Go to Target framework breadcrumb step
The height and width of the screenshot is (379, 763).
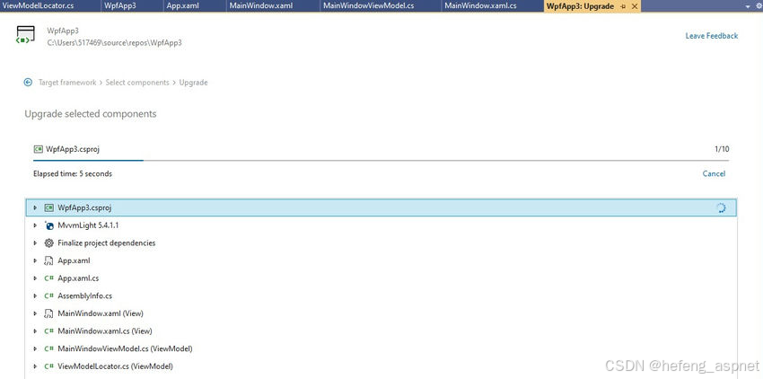[67, 83]
